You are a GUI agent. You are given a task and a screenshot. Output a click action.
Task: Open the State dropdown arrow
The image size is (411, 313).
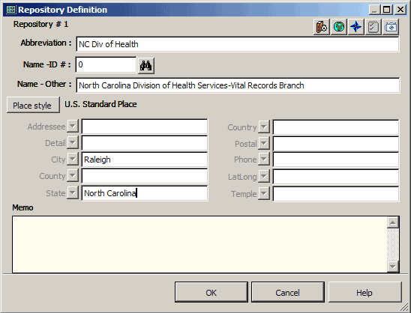click(73, 193)
